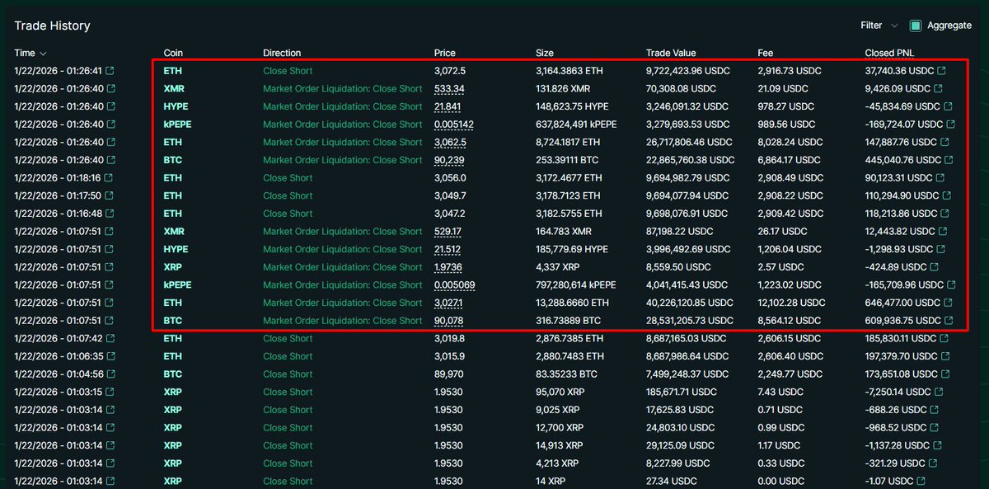Open the external link icon beside the 01:26:41 timestamp
The width and height of the screenshot is (989, 489).
(111, 71)
